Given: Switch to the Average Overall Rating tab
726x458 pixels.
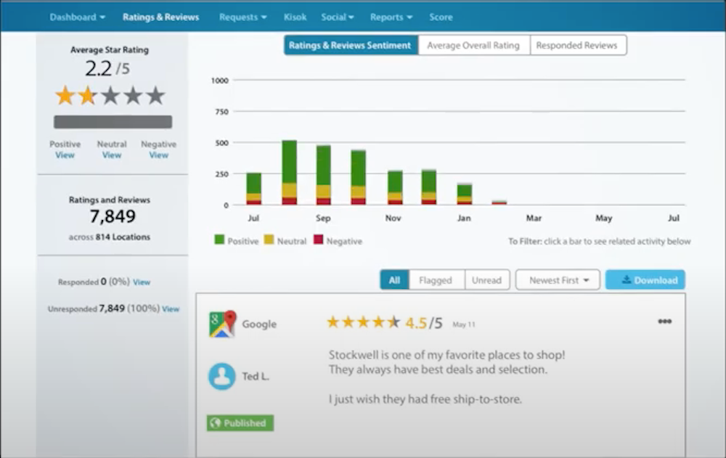Looking at the screenshot, I should pos(473,45).
